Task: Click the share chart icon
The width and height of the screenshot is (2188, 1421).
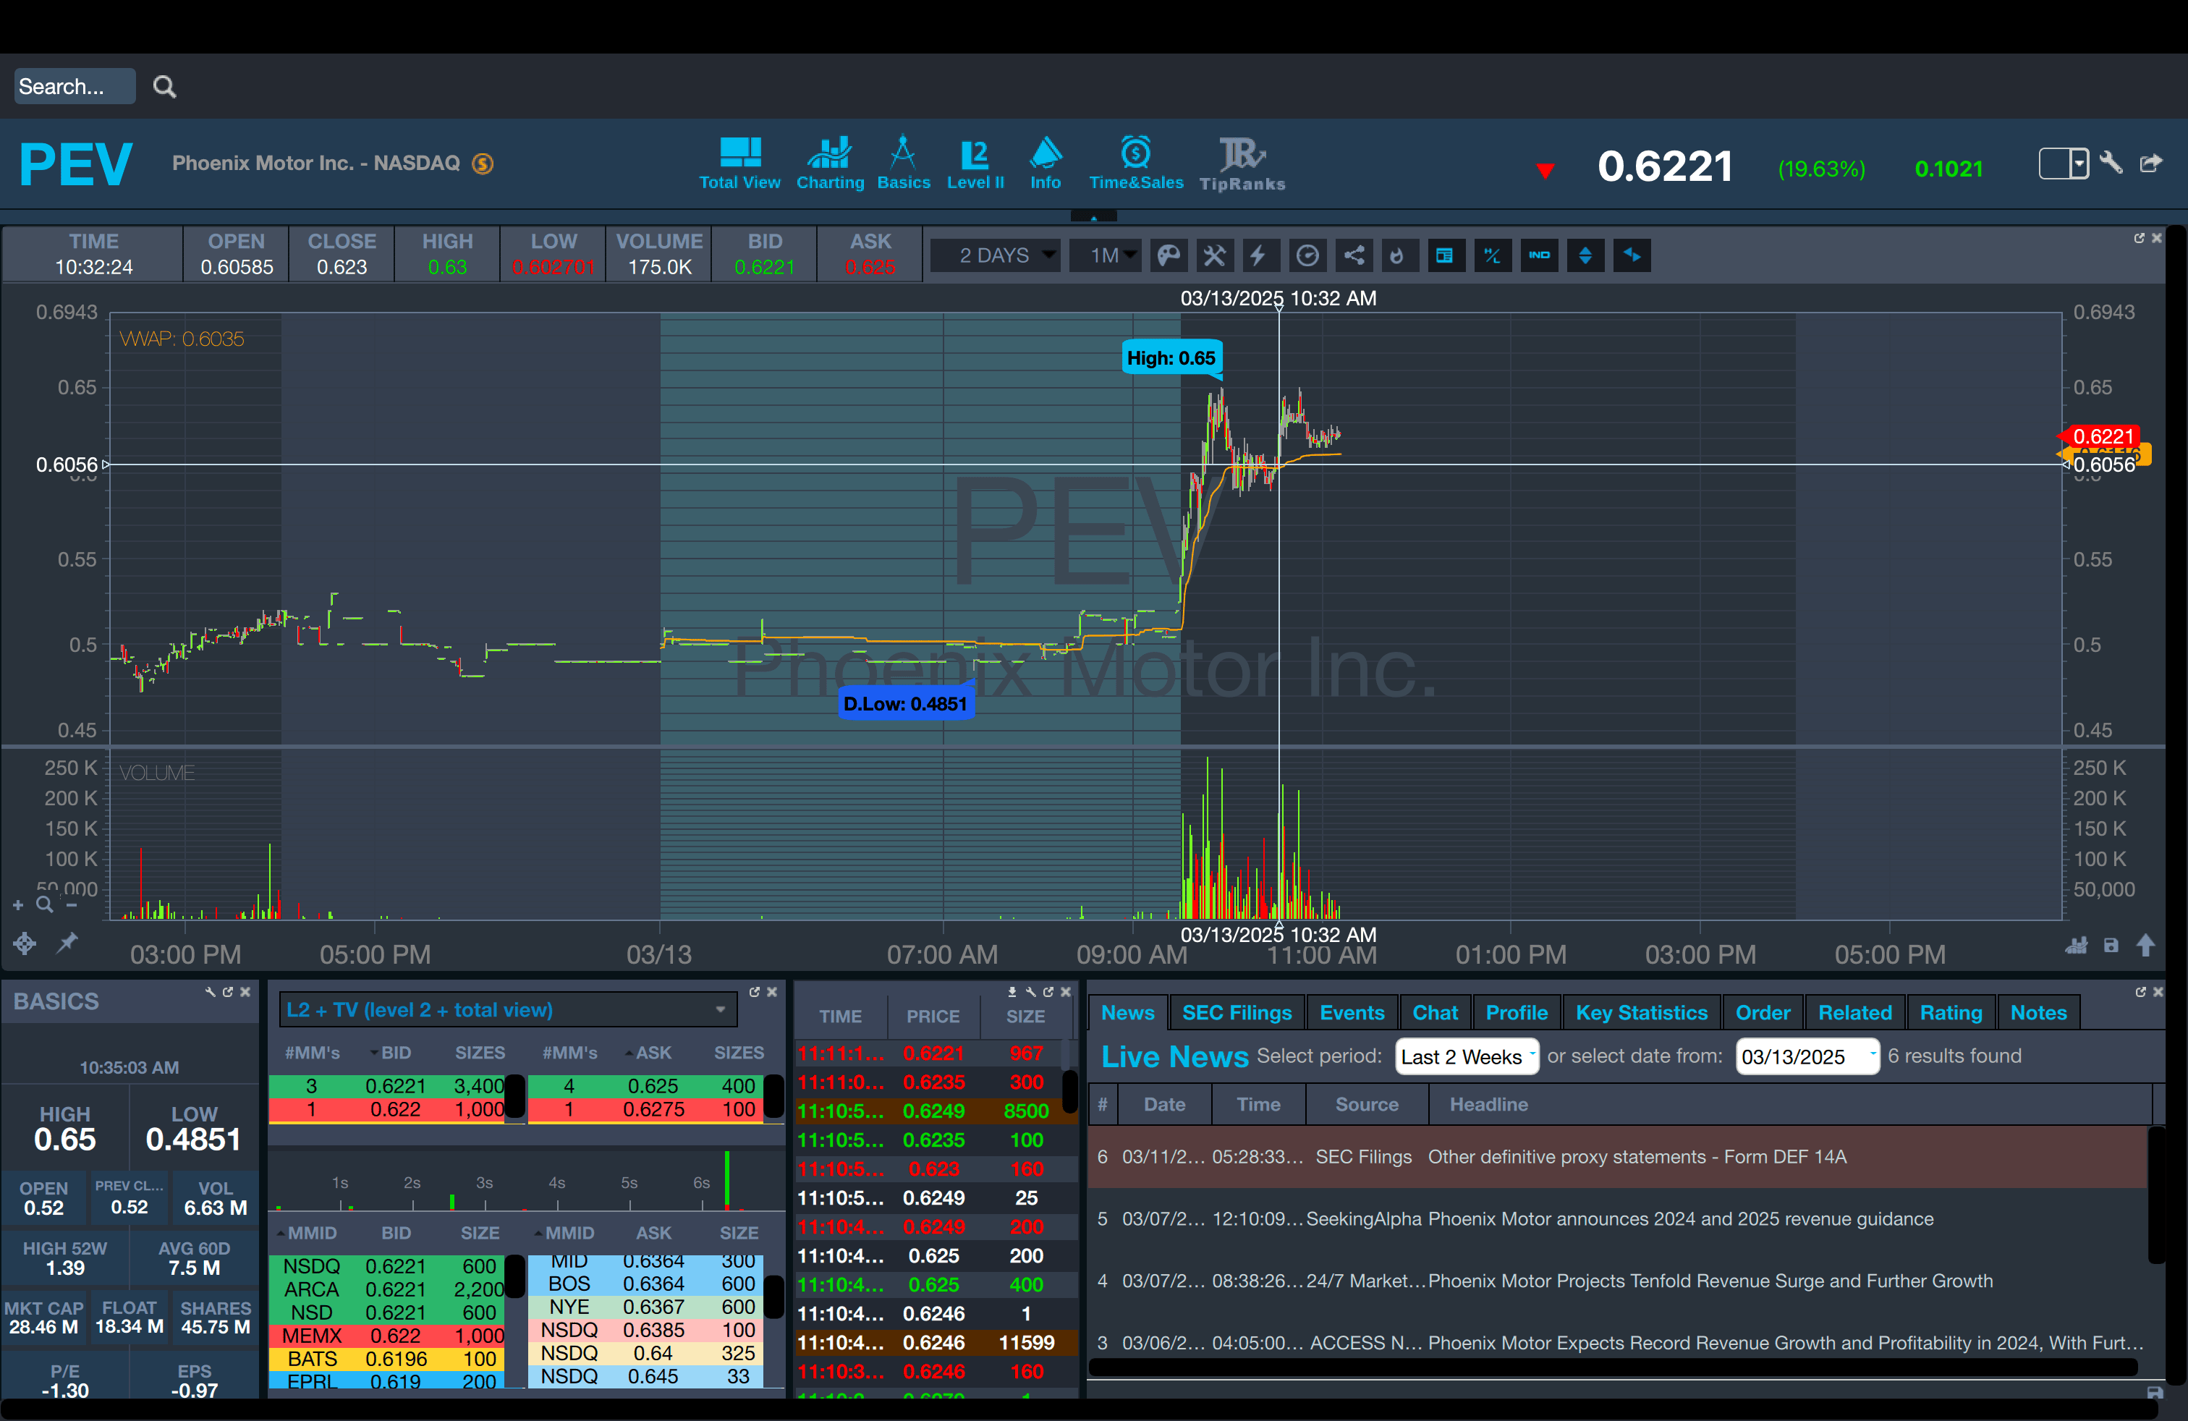Action: pyautogui.click(x=1354, y=255)
